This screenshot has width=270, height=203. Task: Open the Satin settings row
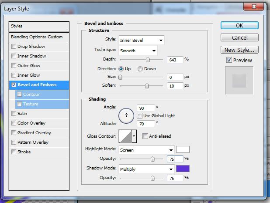click(39, 114)
